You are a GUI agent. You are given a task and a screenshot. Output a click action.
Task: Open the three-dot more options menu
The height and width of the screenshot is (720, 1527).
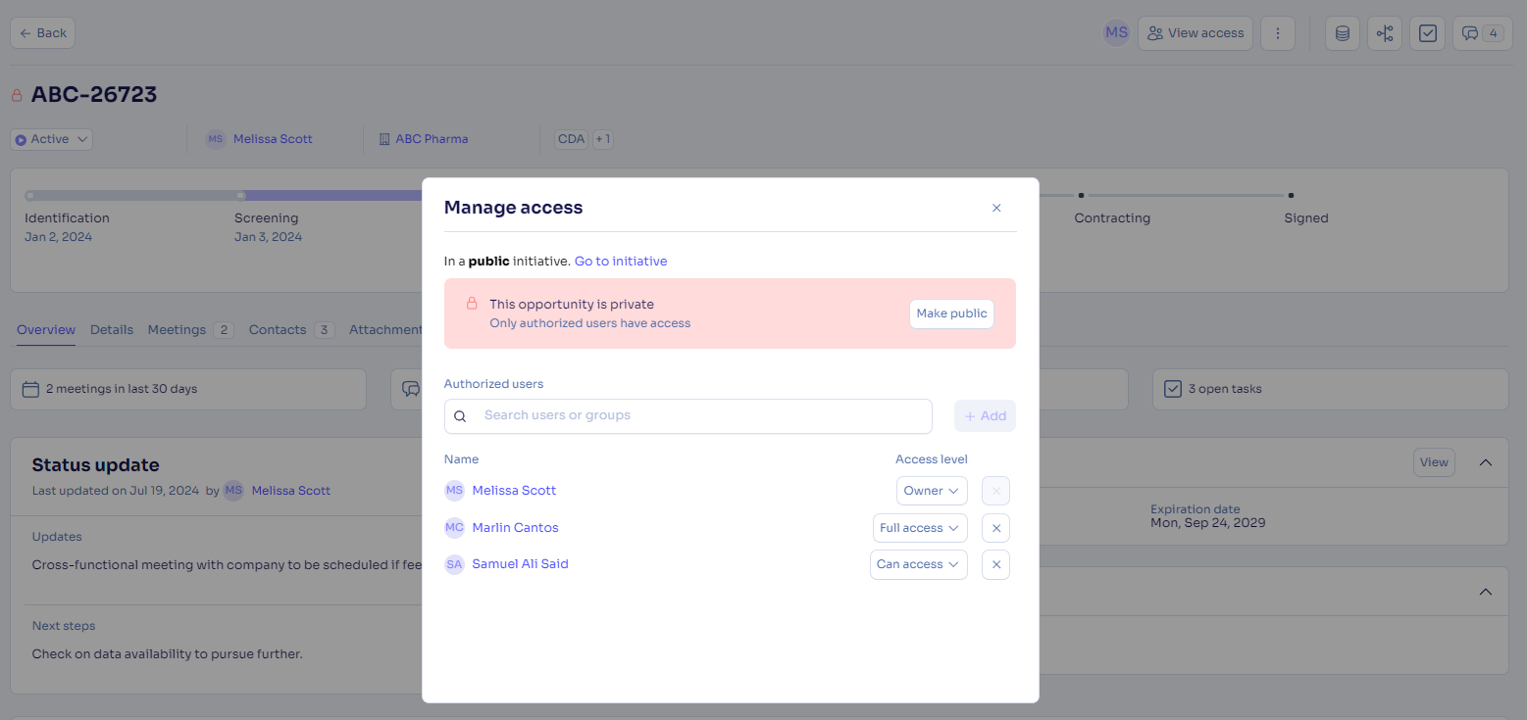(x=1278, y=33)
